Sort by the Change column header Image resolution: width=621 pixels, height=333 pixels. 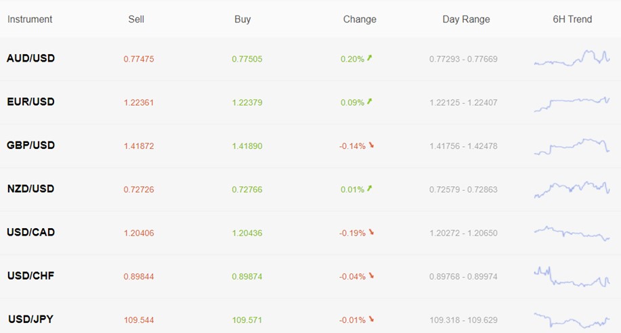point(360,19)
